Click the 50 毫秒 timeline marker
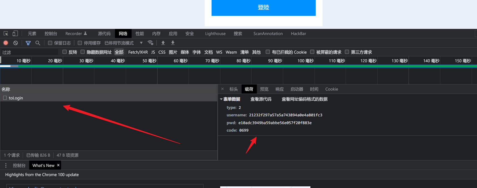The image size is (477, 188). [149, 61]
